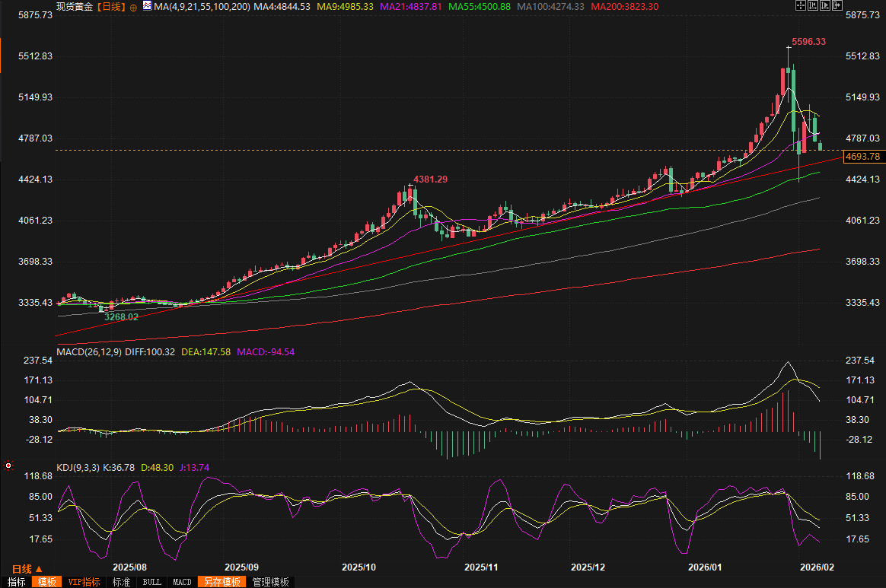The image size is (886, 588).
Task: Switch to the 指标 tab
Action: click(x=16, y=582)
